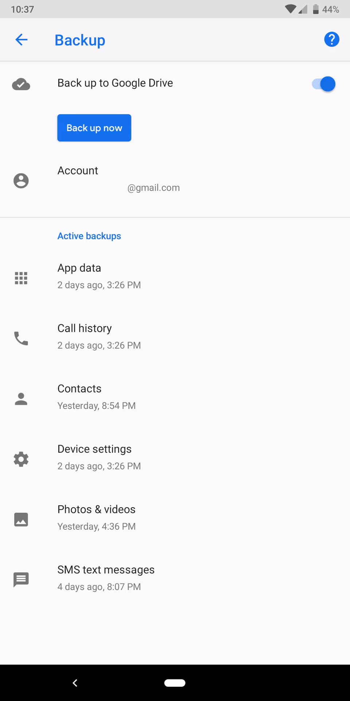This screenshot has height=701, width=350.
Task: Open the Contacts backup item
Action: [96, 397]
